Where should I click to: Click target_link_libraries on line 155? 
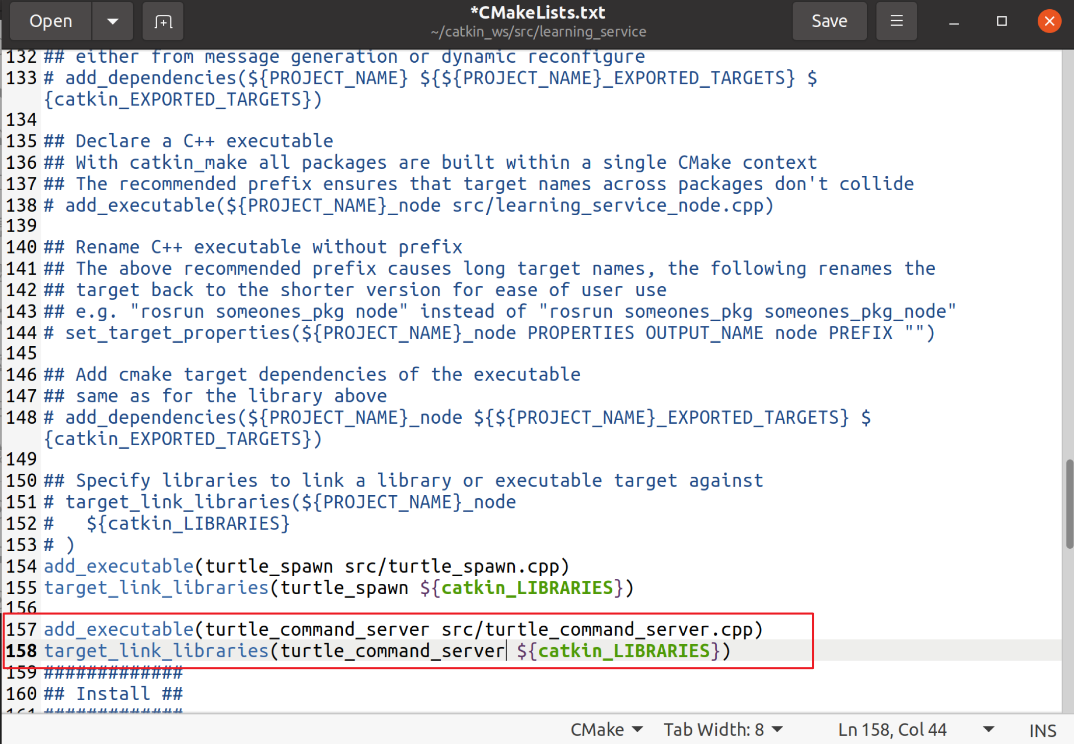156,588
